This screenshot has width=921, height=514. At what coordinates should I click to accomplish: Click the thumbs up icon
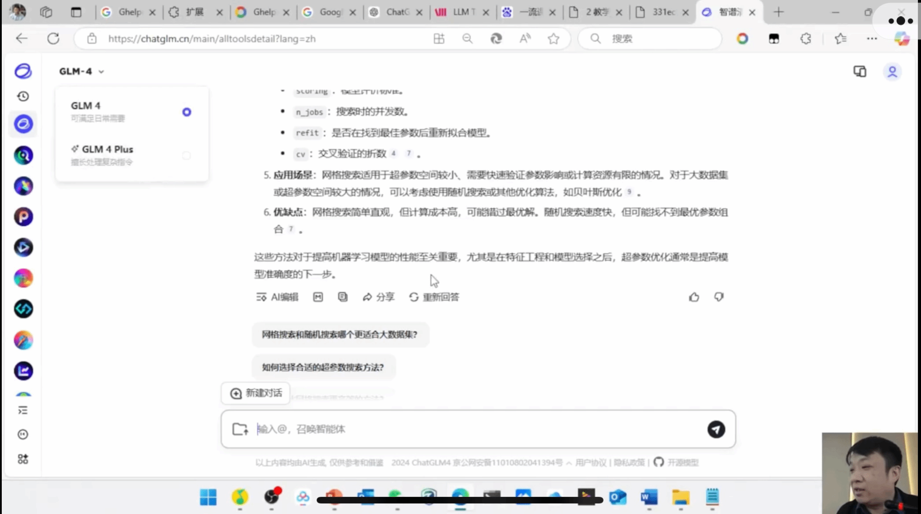[694, 297]
